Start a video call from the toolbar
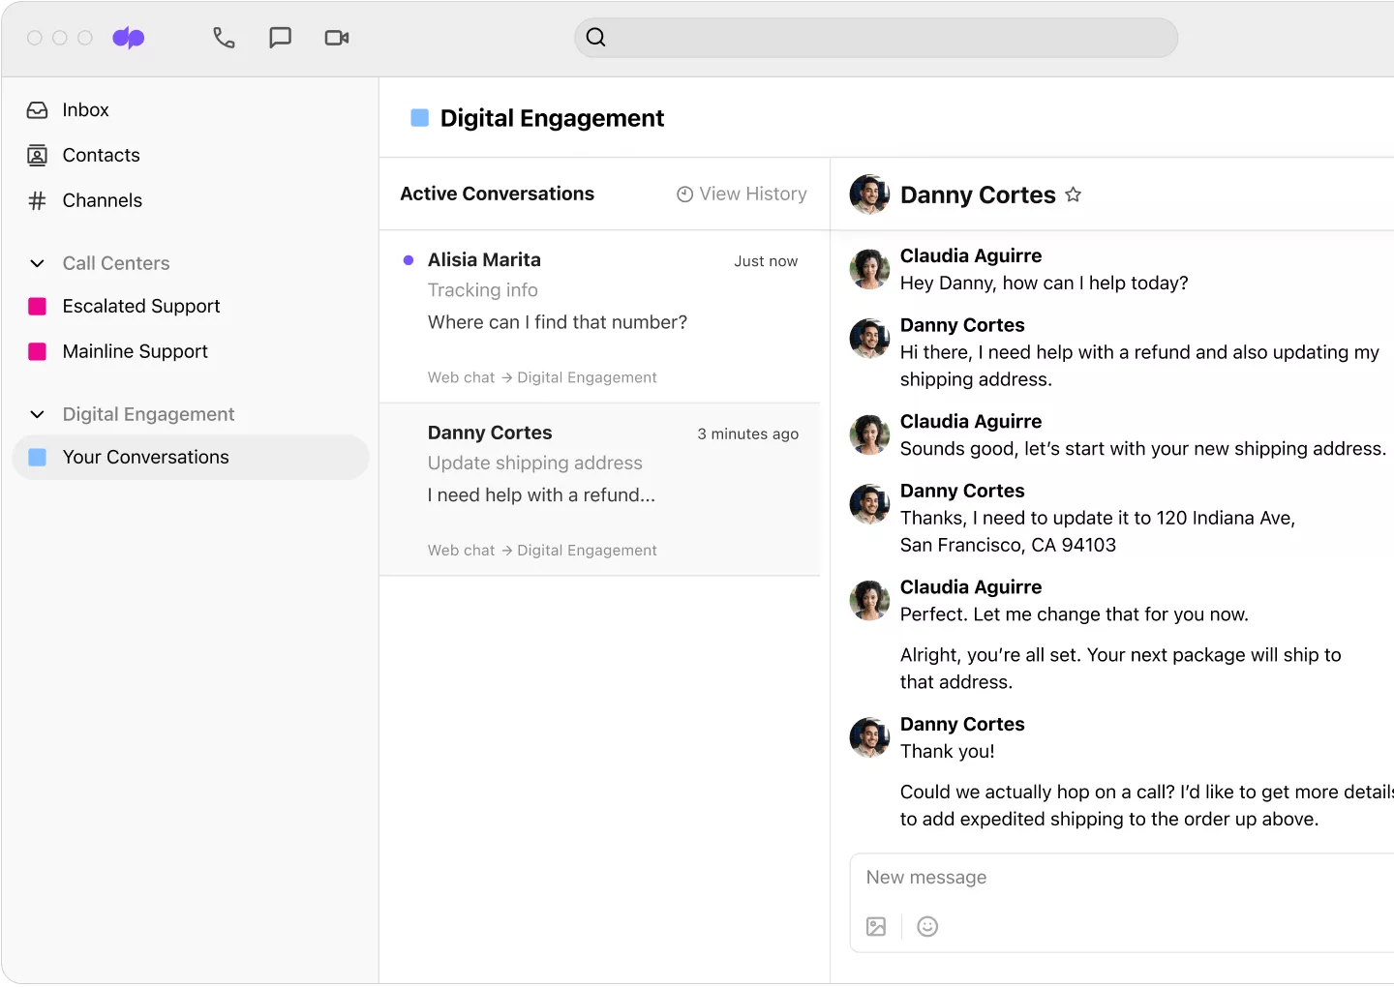The height and width of the screenshot is (987, 1394). pyautogui.click(x=336, y=38)
